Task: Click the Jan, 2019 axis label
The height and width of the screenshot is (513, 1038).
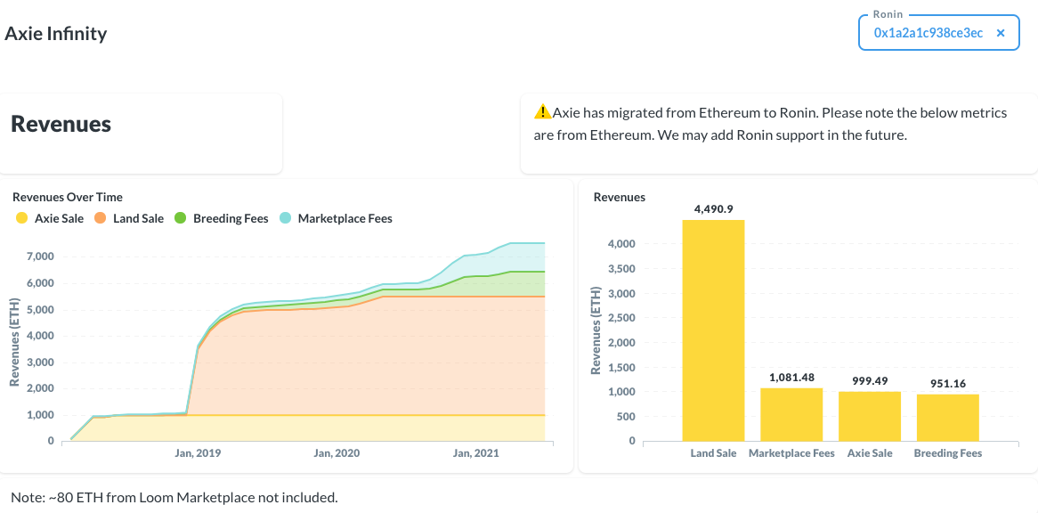Action: (198, 453)
